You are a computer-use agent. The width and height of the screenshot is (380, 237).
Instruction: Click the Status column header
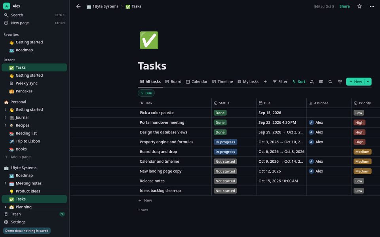coord(234,103)
